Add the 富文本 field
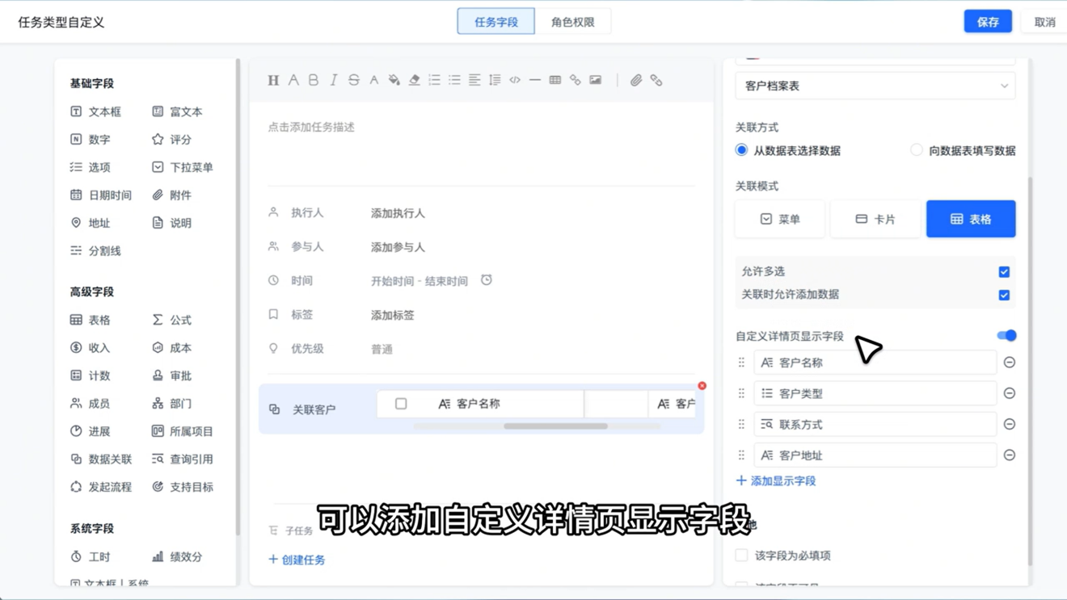The image size is (1067, 600). point(177,111)
